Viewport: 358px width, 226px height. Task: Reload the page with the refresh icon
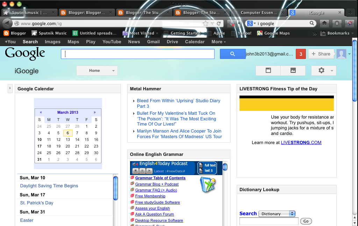(219, 23)
